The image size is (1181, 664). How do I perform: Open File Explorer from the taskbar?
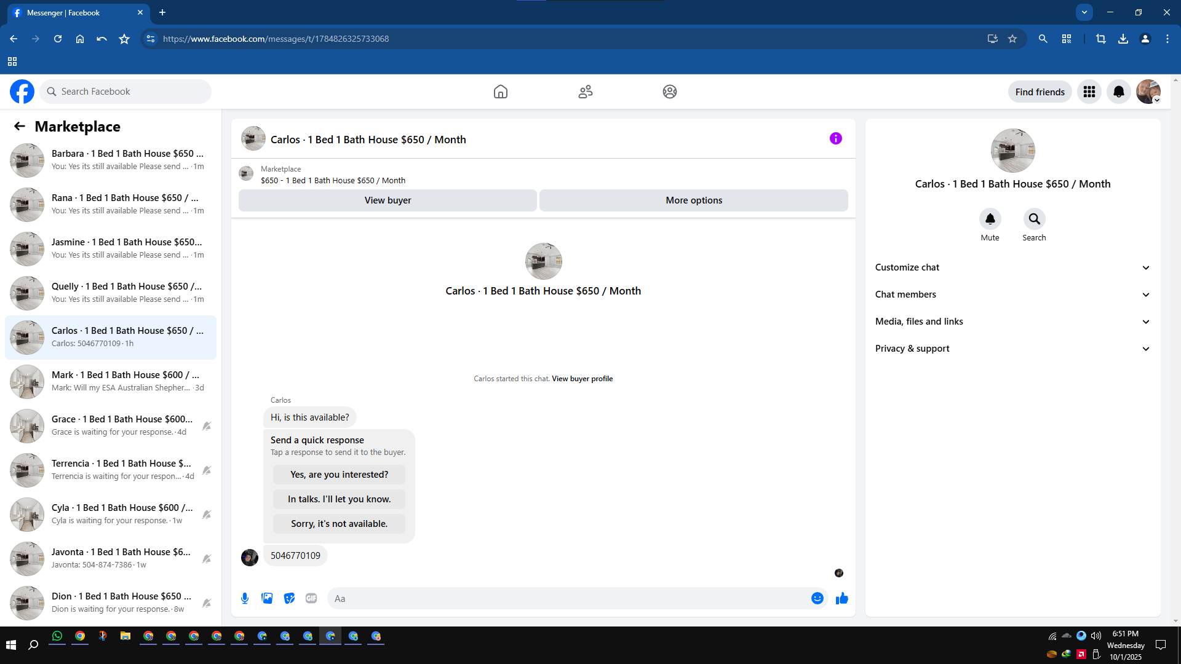[x=125, y=636]
